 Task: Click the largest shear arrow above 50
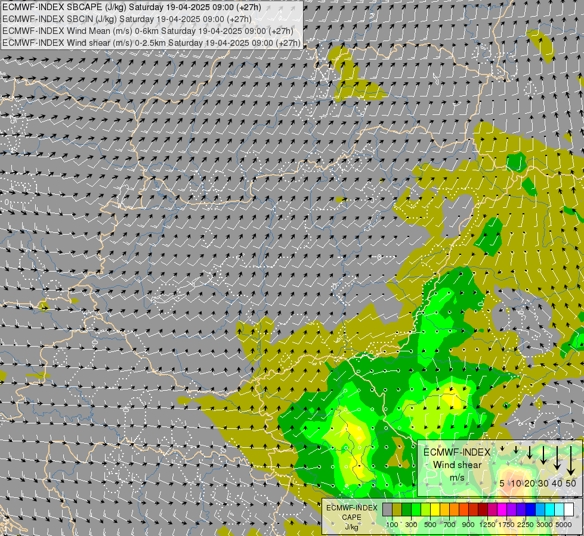point(571,461)
